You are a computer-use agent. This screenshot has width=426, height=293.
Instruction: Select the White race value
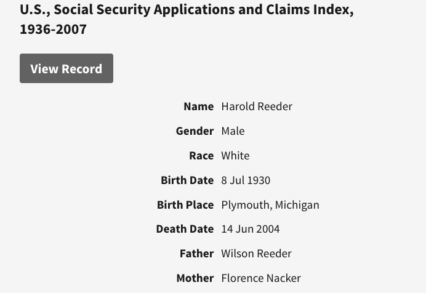235,156
